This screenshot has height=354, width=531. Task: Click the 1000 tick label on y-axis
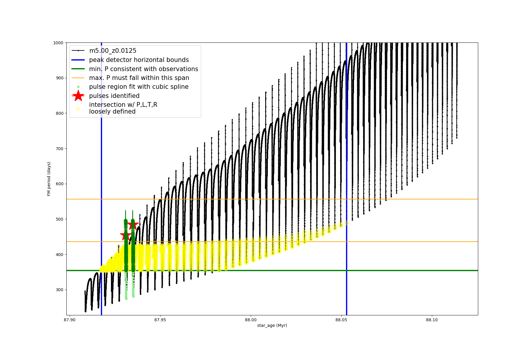pyautogui.click(x=58, y=43)
